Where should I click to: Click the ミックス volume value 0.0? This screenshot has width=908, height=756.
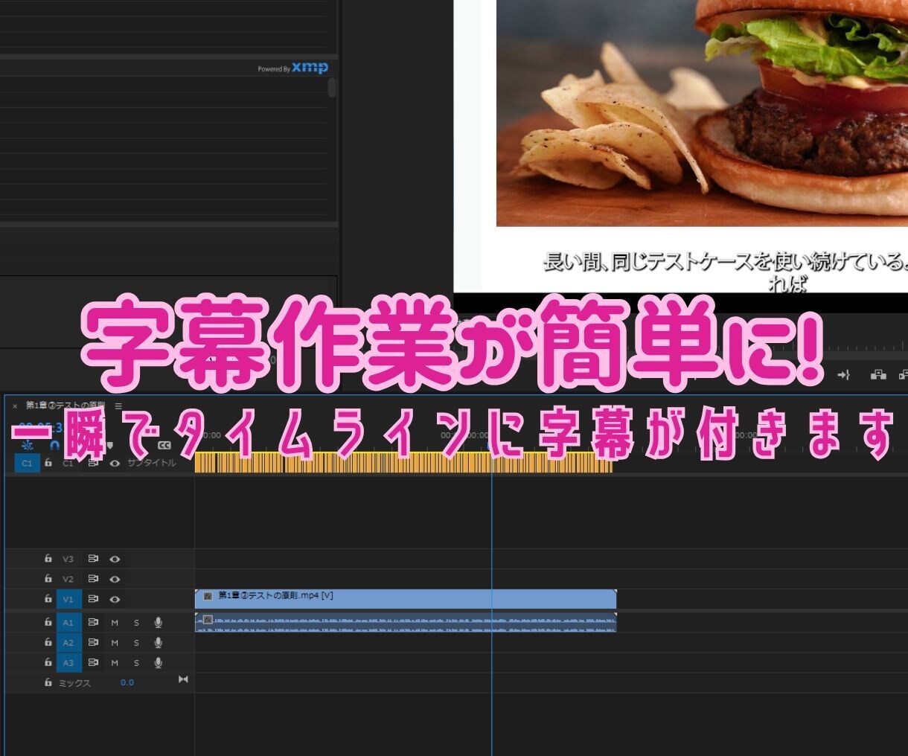point(127,682)
